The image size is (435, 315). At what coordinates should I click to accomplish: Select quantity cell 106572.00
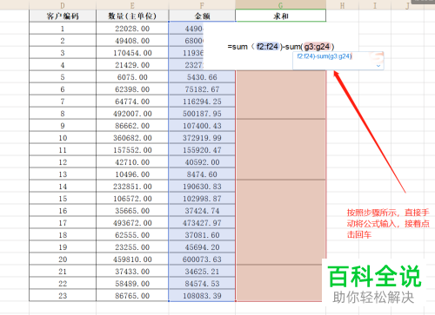[x=132, y=199]
